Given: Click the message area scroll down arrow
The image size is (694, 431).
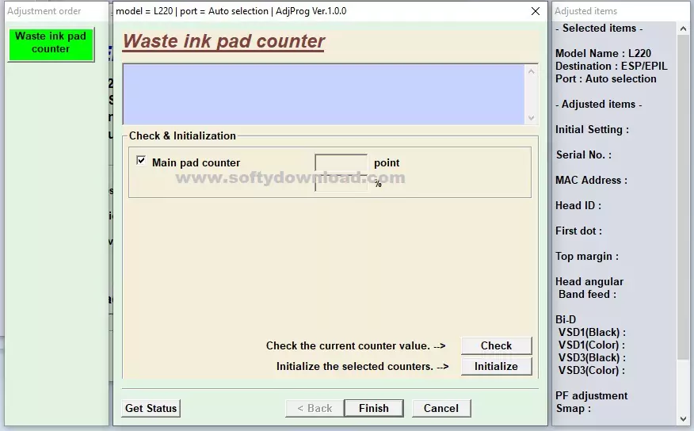Looking at the screenshot, I should click(531, 118).
